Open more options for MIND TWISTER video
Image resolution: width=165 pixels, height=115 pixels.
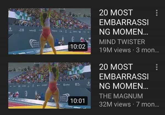(x=157, y=13)
